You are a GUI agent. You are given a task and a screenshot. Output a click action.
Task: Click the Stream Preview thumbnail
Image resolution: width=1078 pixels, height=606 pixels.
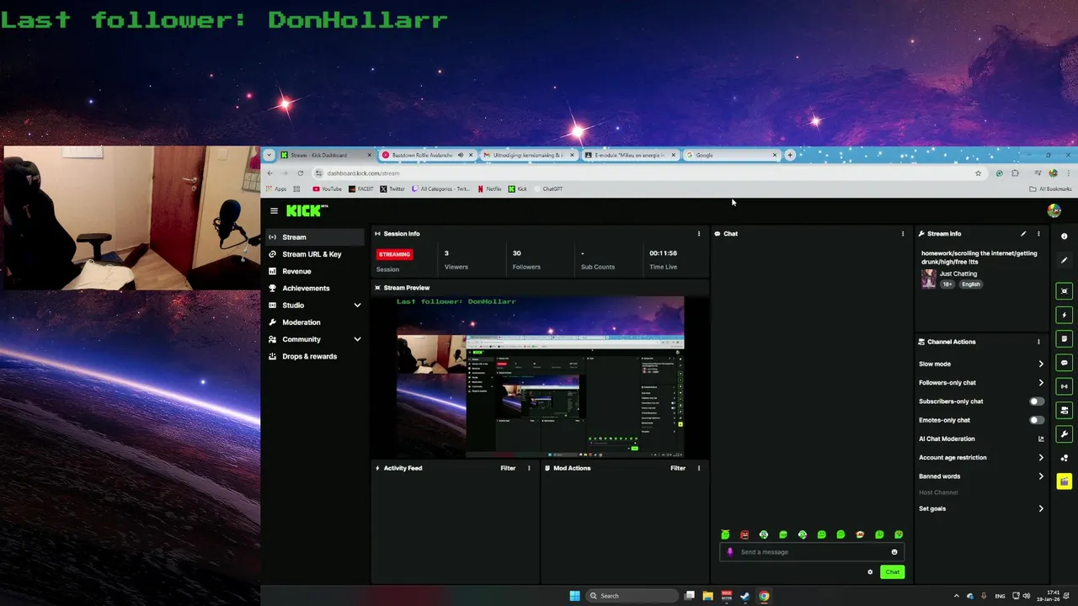point(540,377)
